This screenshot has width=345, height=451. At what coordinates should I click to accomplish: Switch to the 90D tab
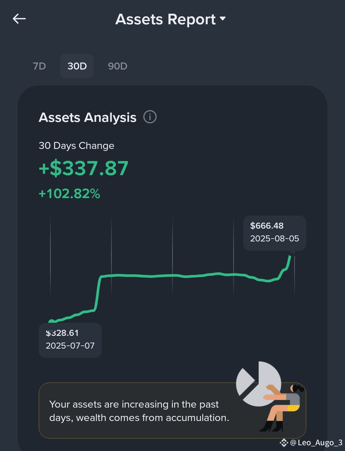click(x=118, y=66)
